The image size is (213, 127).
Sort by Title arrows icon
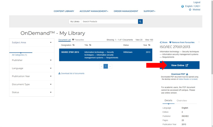[90, 45]
